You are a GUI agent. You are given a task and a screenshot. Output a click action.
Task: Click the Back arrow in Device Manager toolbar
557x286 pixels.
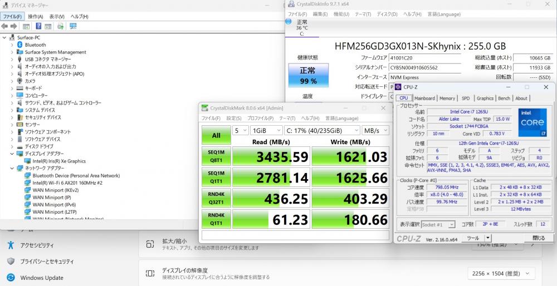tap(4, 26)
